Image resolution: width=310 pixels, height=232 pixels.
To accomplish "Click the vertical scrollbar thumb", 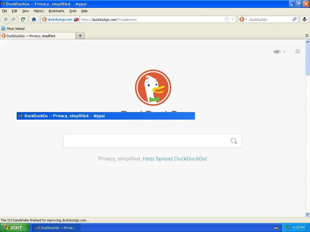I will (x=307, y=60).
